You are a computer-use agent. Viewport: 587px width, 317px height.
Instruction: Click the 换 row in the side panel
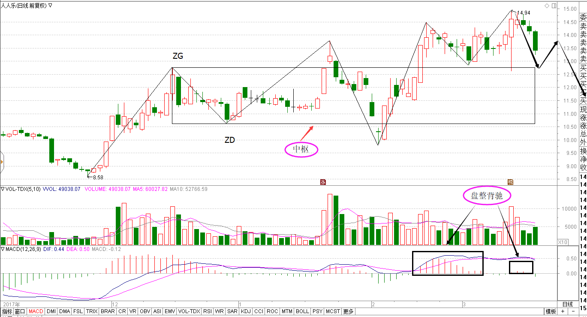tap(583, 151)
